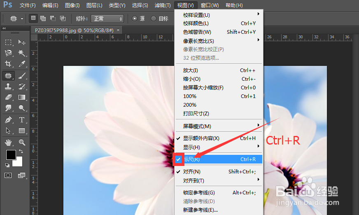This screenshot has height=215, width=359.
Task: Click 新建参考线(E)... entry
Action: click(x=219, y=210)
